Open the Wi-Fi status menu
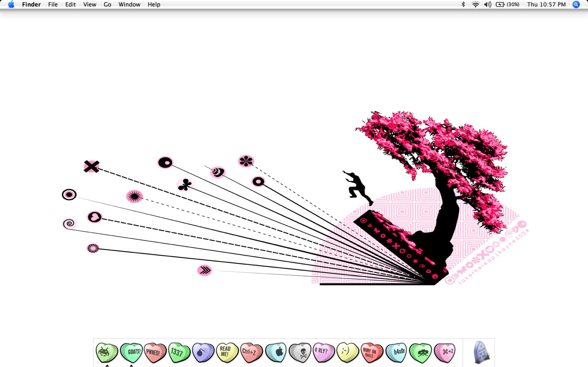This screenshot has height=367, width=588. 475,4
